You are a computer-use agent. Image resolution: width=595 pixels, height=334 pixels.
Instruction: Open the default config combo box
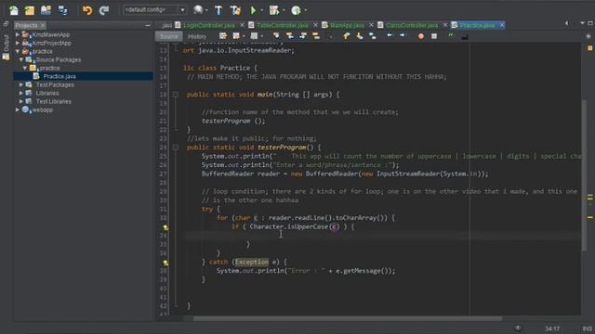[154, 10]
